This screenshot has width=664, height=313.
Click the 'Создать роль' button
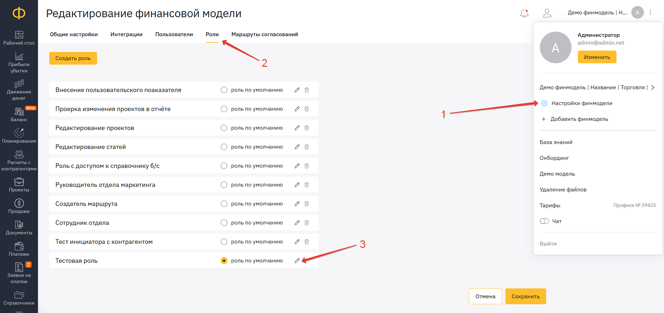(x=73, y=58)
